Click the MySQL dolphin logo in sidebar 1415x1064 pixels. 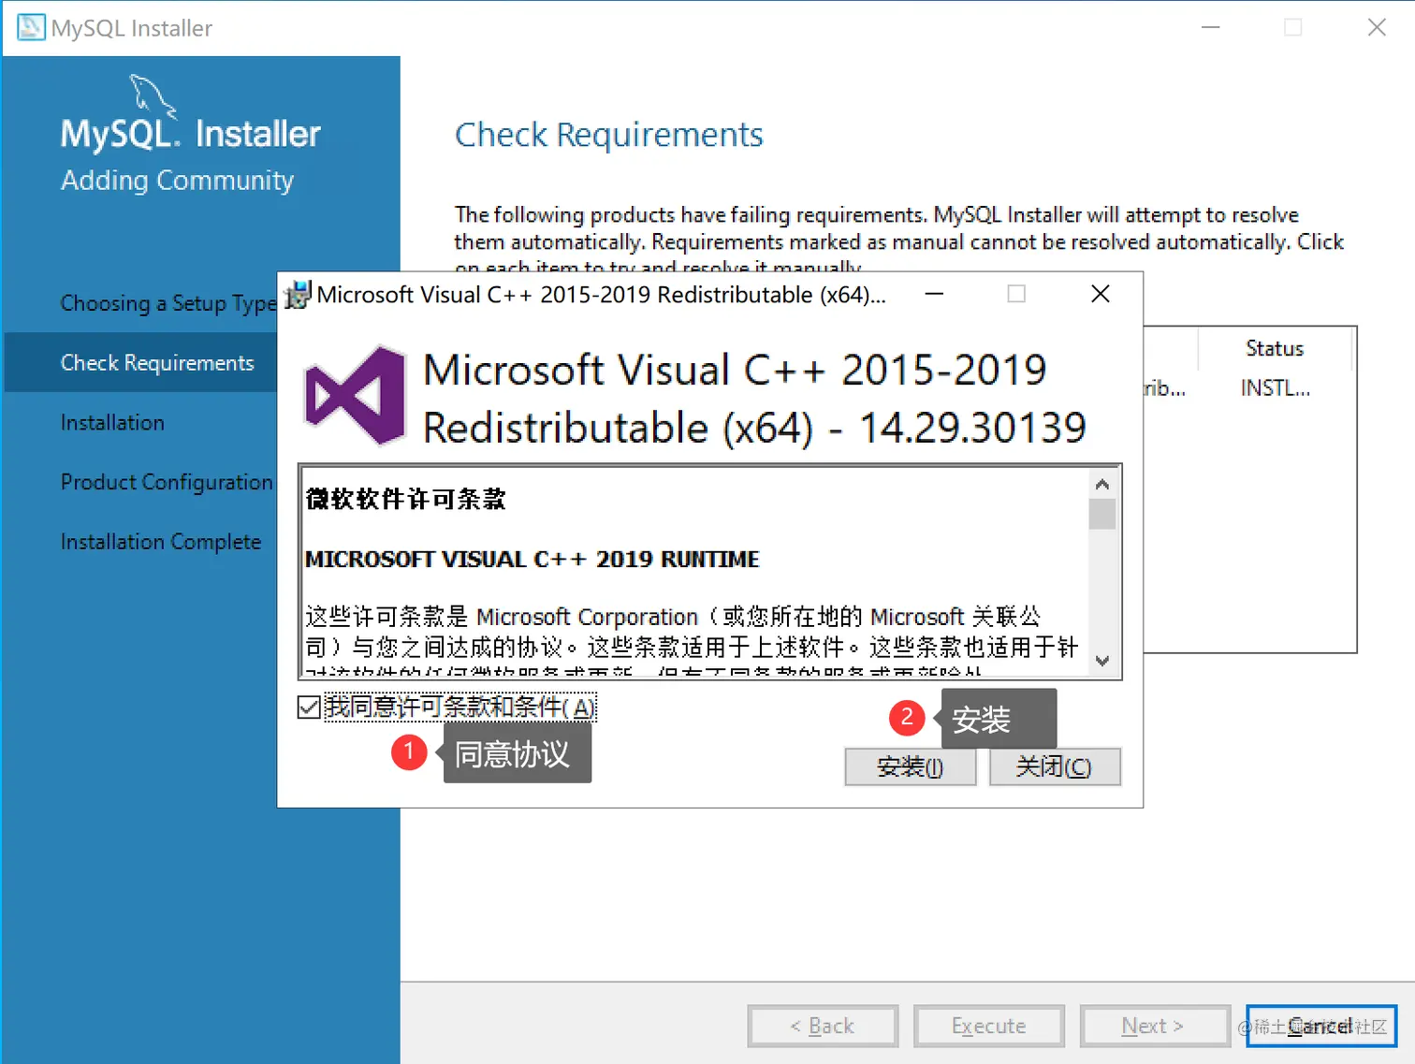point(153,96)
